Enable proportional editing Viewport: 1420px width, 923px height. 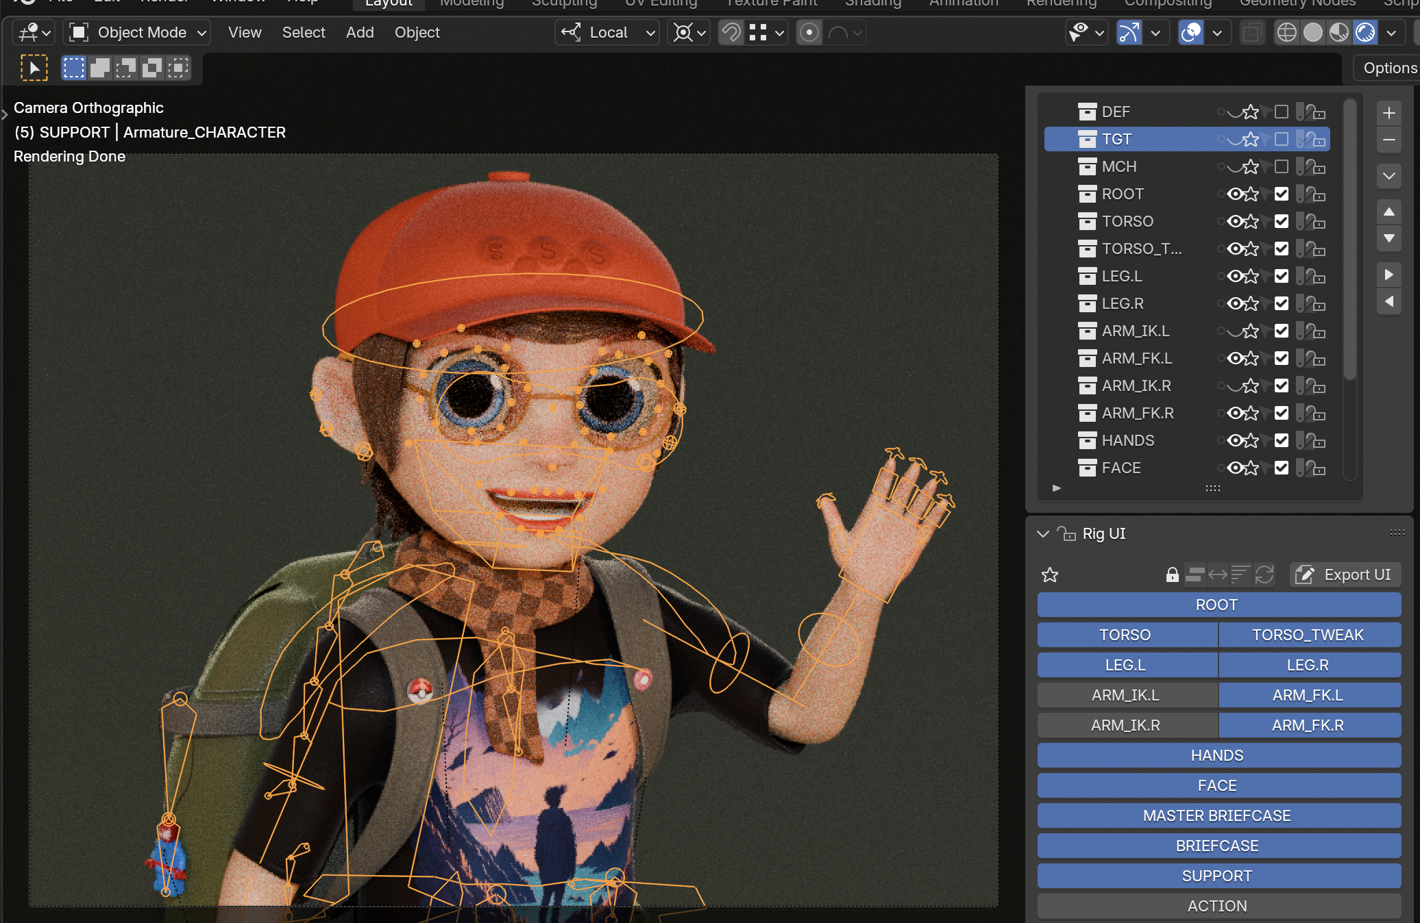pyautogui.click(x=809, y=32)
